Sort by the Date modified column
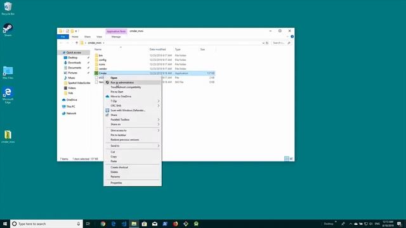This screenshot has height=228, width=406. [158, 49]
